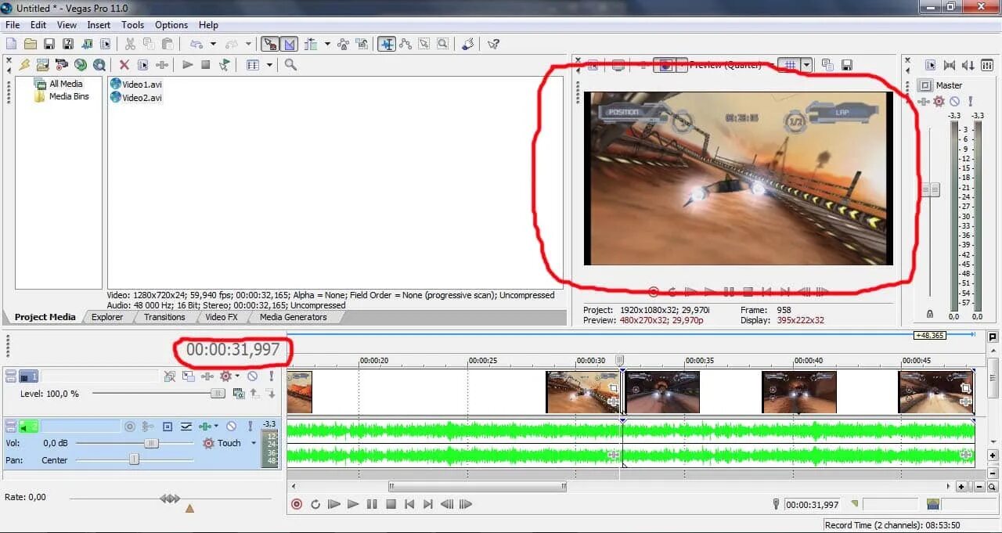Screen dimensions: 1002x533
Task: Click the timeline Record button
Action: [297, 505]
